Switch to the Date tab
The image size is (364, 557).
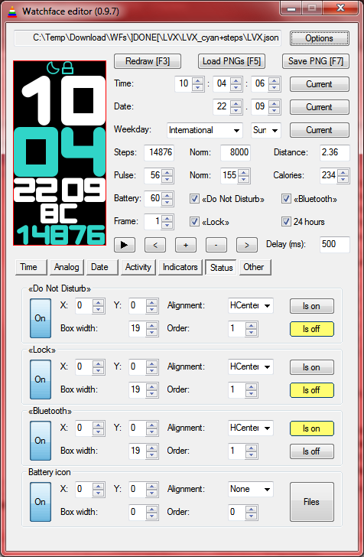point(102,267)
